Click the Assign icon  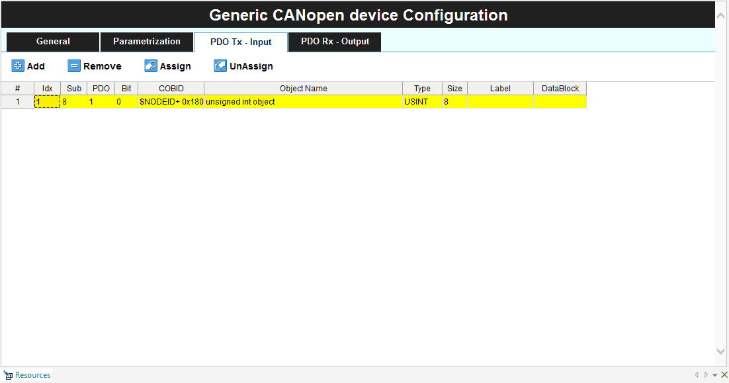coord(151,66)
